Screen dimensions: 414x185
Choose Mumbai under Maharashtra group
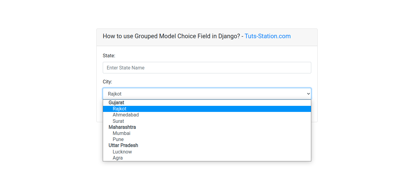[x=122, y=133]
